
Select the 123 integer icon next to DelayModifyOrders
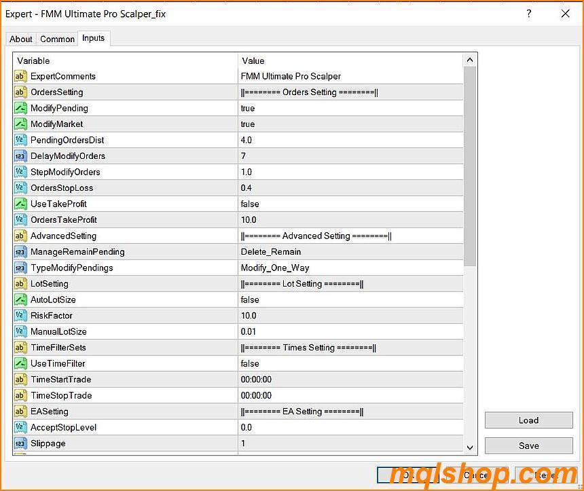[20, 156]
